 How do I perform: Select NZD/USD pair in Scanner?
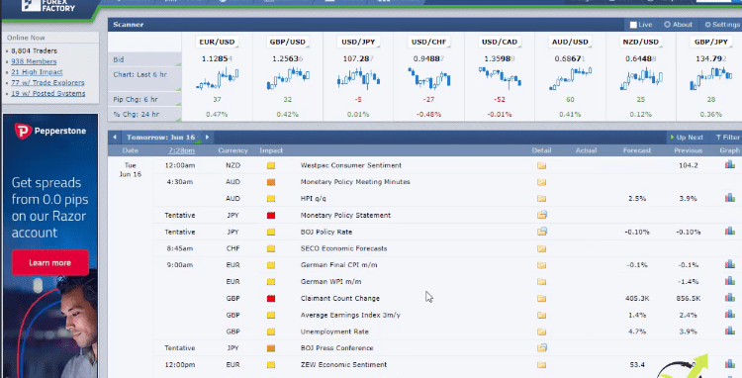tap(641, 43)
